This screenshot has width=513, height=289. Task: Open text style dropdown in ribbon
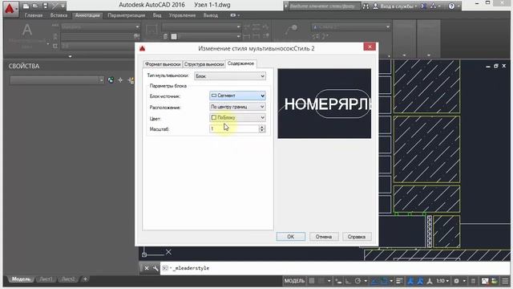point(101,26)
